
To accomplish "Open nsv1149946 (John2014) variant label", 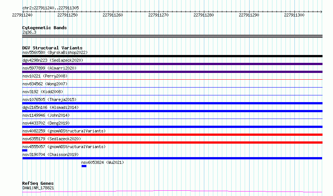I will coord(46,115).
